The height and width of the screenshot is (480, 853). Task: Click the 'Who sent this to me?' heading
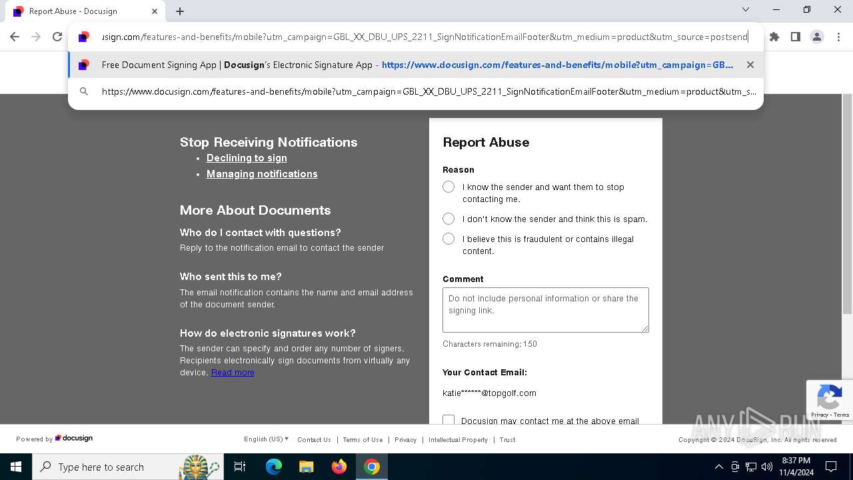[x=231, y=277]
